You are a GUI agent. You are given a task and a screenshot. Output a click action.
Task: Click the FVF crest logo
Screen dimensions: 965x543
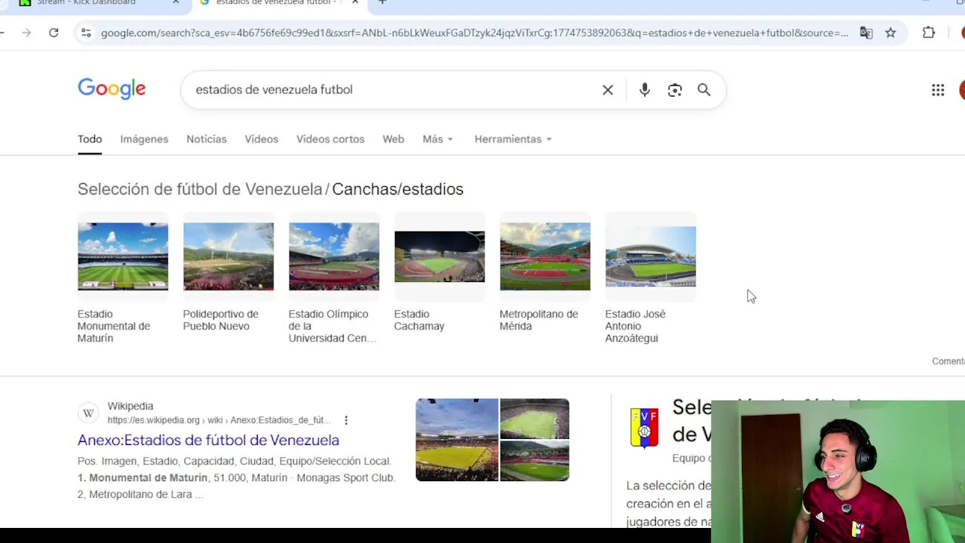click(645, 428)
